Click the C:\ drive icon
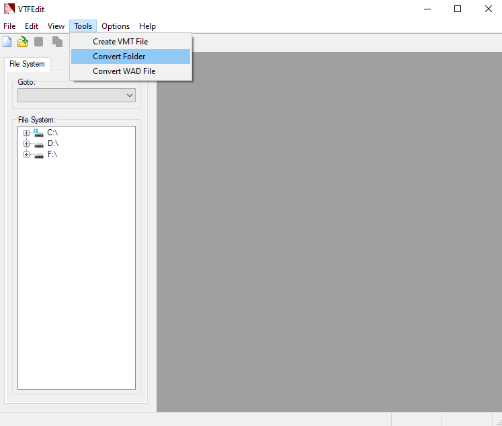502x426 pixels. 38,133
